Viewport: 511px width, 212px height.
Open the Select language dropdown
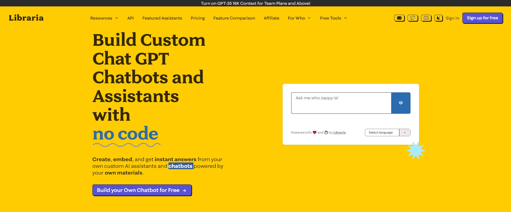click(387, 132)
